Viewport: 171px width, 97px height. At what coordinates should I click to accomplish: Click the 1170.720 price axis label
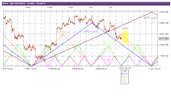click(164, 56)
